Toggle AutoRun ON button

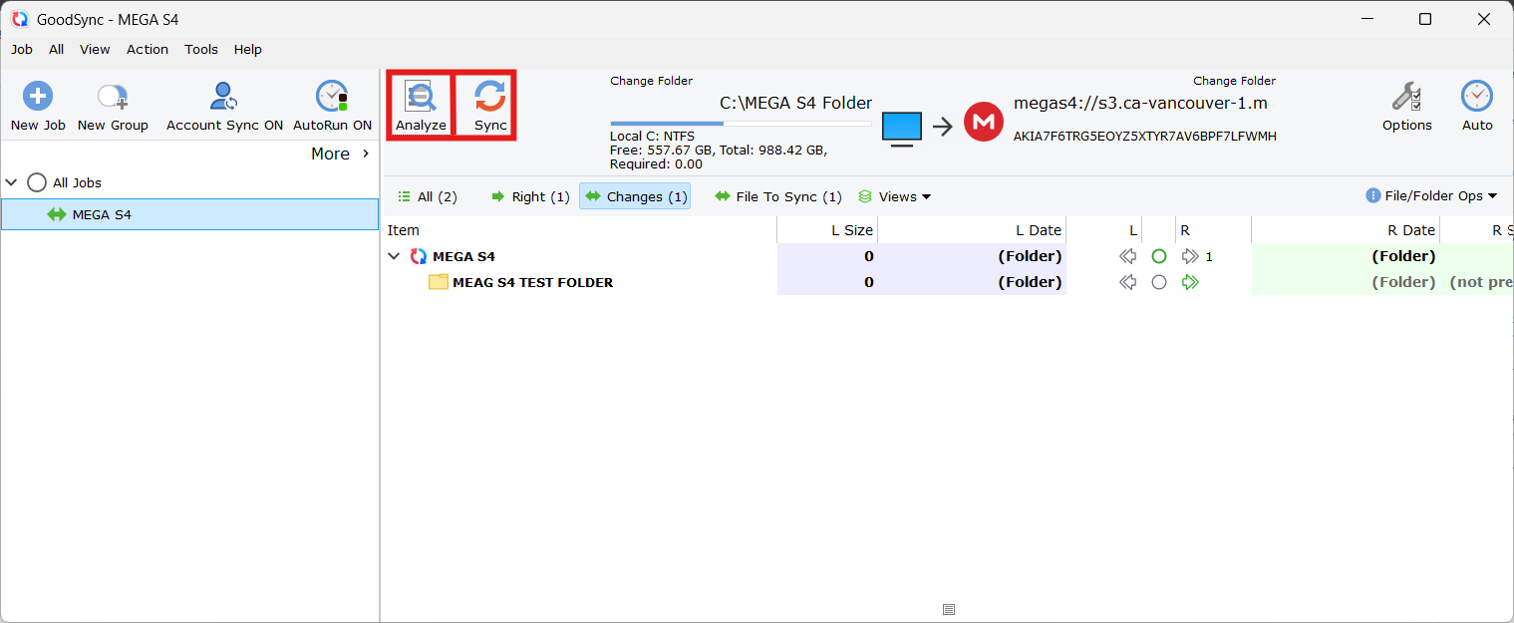tap(332, 106)
